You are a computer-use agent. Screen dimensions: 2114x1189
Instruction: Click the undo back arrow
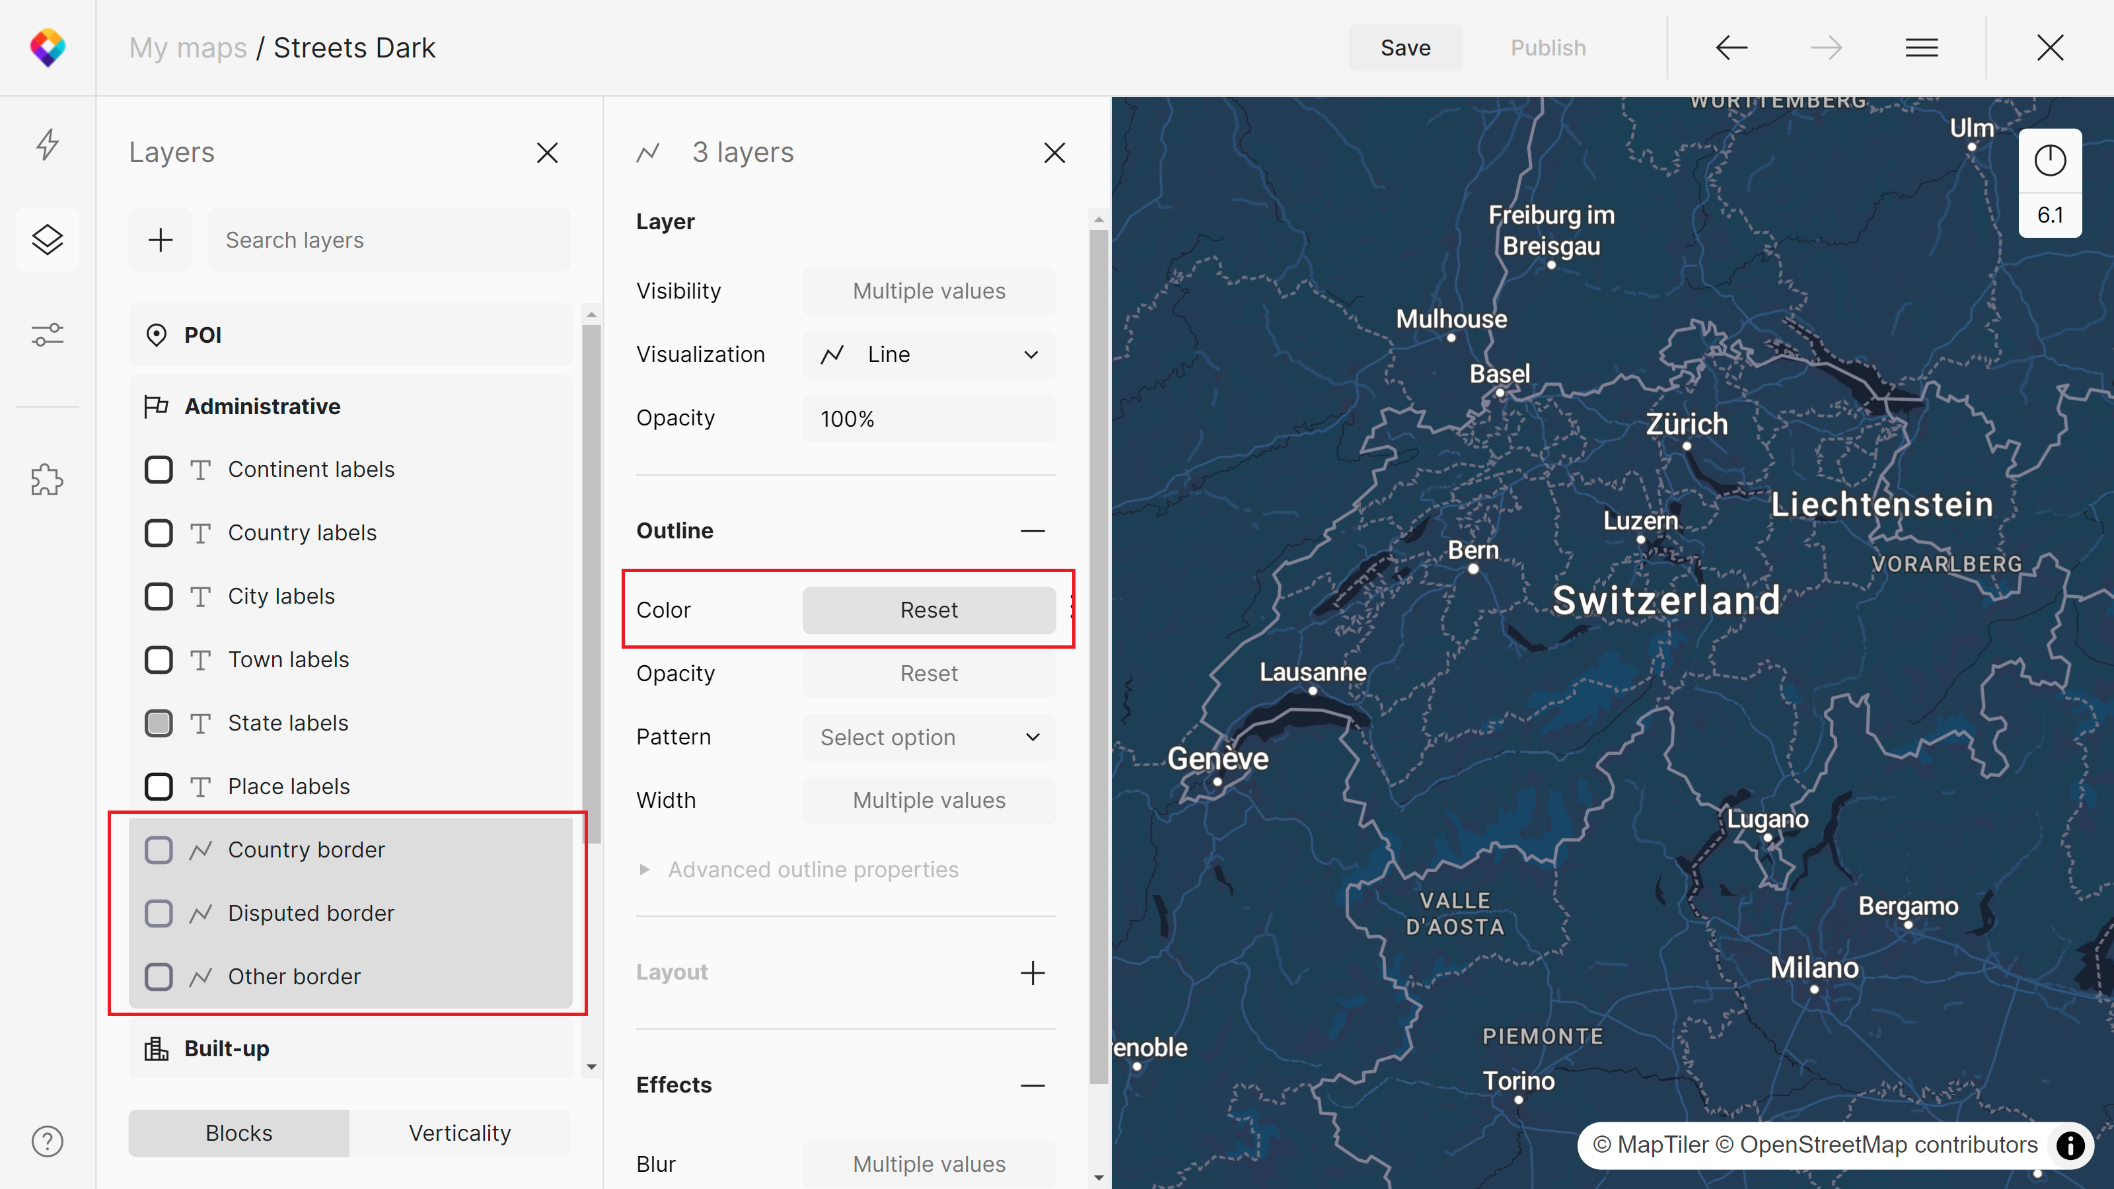[x=1731, y=48]
